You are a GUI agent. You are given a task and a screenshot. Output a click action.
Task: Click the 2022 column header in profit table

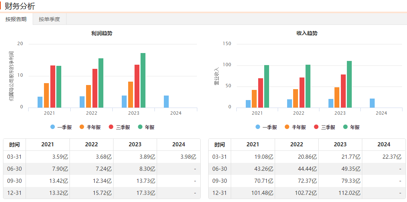[91, 144]
